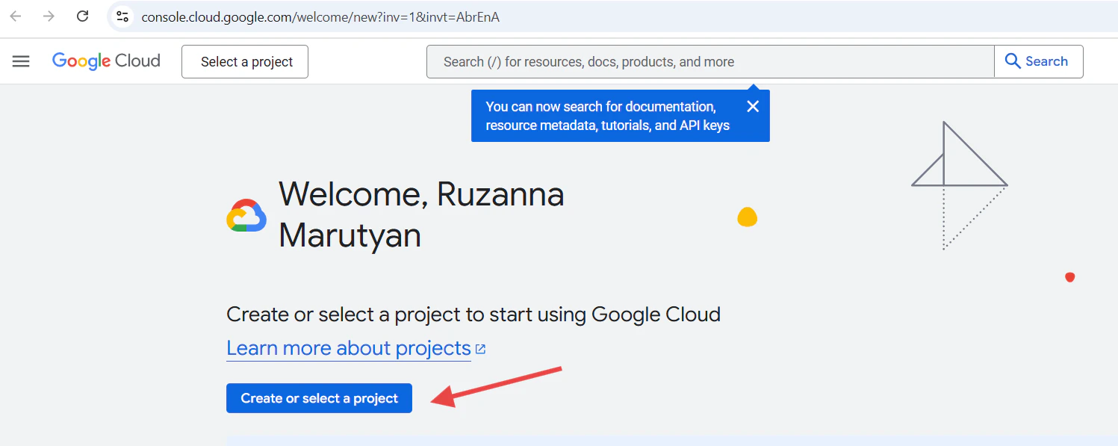Click the blue documentation notification banner
Viewport: 1118px width, 446px height.
tap(605, 116)
